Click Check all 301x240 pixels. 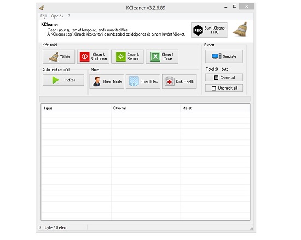tap(224, 78)
